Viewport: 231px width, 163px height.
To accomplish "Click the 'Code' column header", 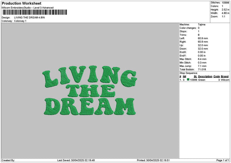I will [x=216, y=77].
